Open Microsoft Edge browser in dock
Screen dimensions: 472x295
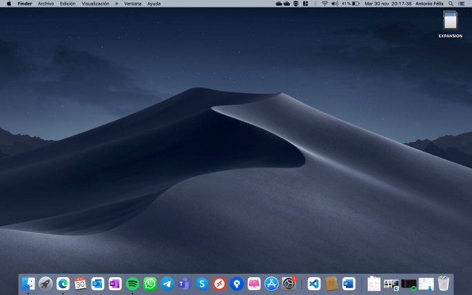coord(63,283)
